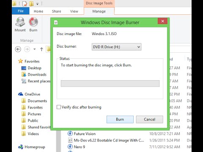Click the navigation pane scrollbar
Screen dimensions: 203x152
(59, 141)
